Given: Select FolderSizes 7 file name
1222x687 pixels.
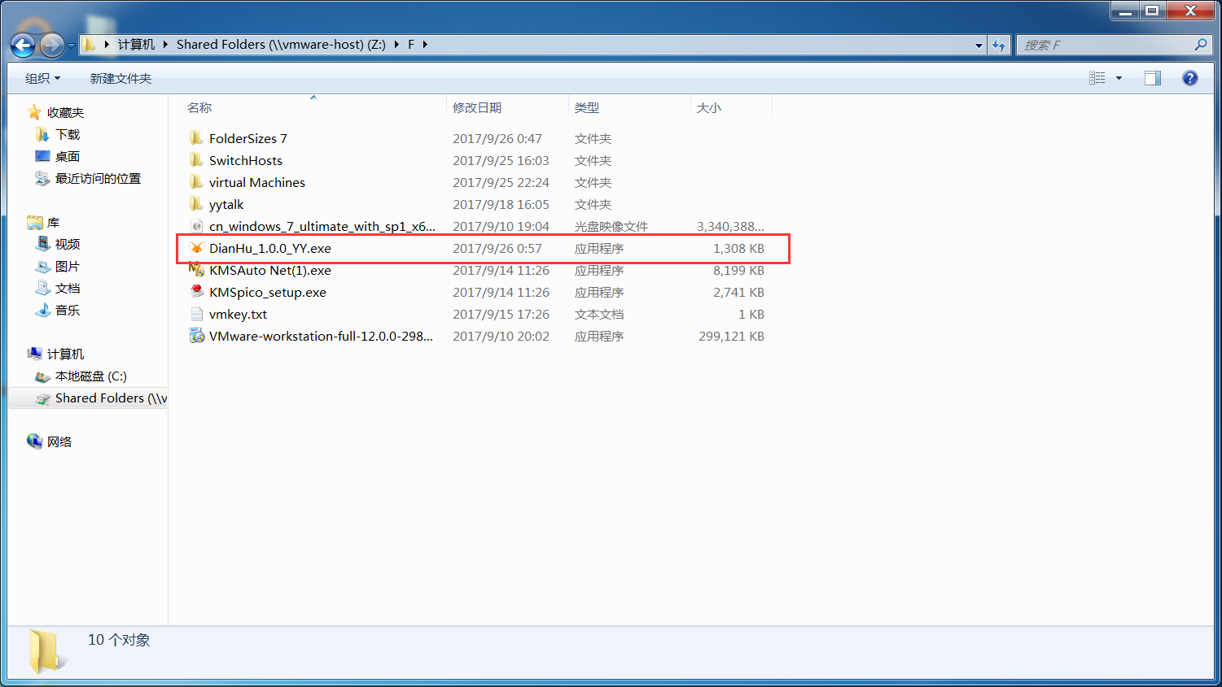Looking at the screenshot, I should (248, 138).
